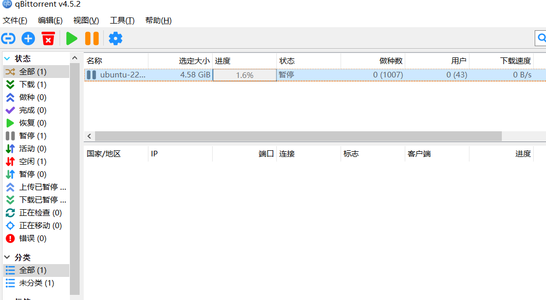Filter by 做种 (0) status
This screenshot has width=546, height=300.
pyautogui.click(x=36, y=97)
